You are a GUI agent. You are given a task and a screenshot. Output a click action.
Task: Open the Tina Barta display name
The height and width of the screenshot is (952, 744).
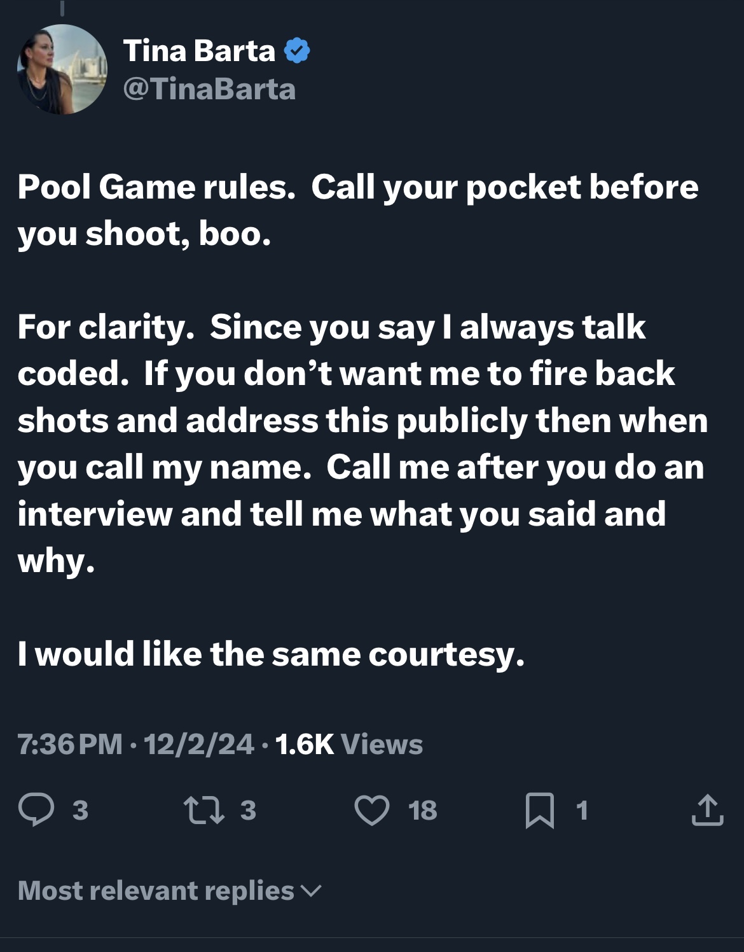(x=199, y=51)
